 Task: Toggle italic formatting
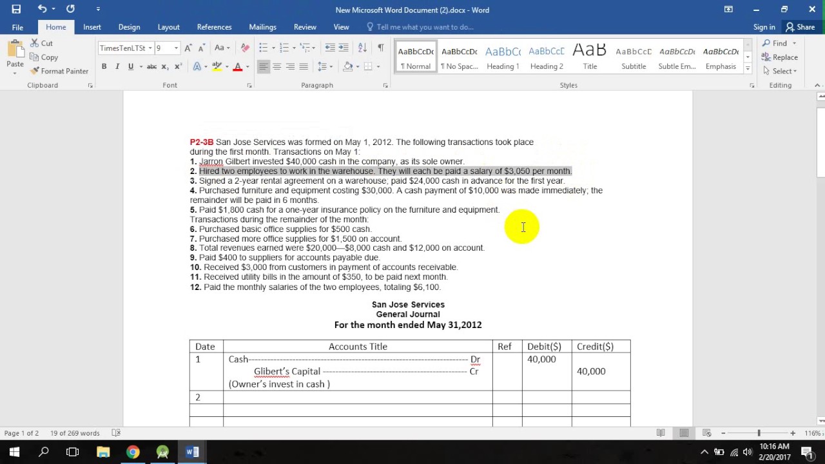(x=117, y=66)
